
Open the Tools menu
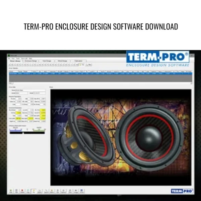click(x=18, y=58)
